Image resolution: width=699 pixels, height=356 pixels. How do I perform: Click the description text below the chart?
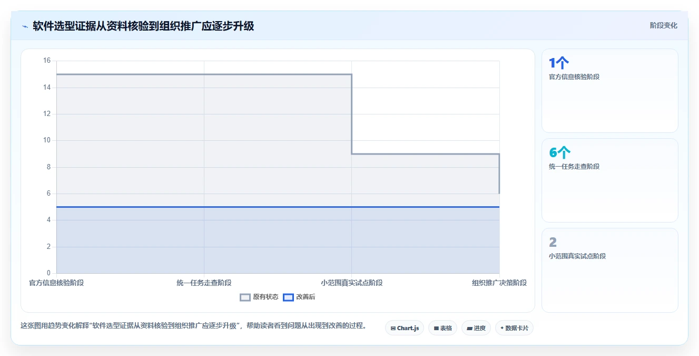coord(193,325)
